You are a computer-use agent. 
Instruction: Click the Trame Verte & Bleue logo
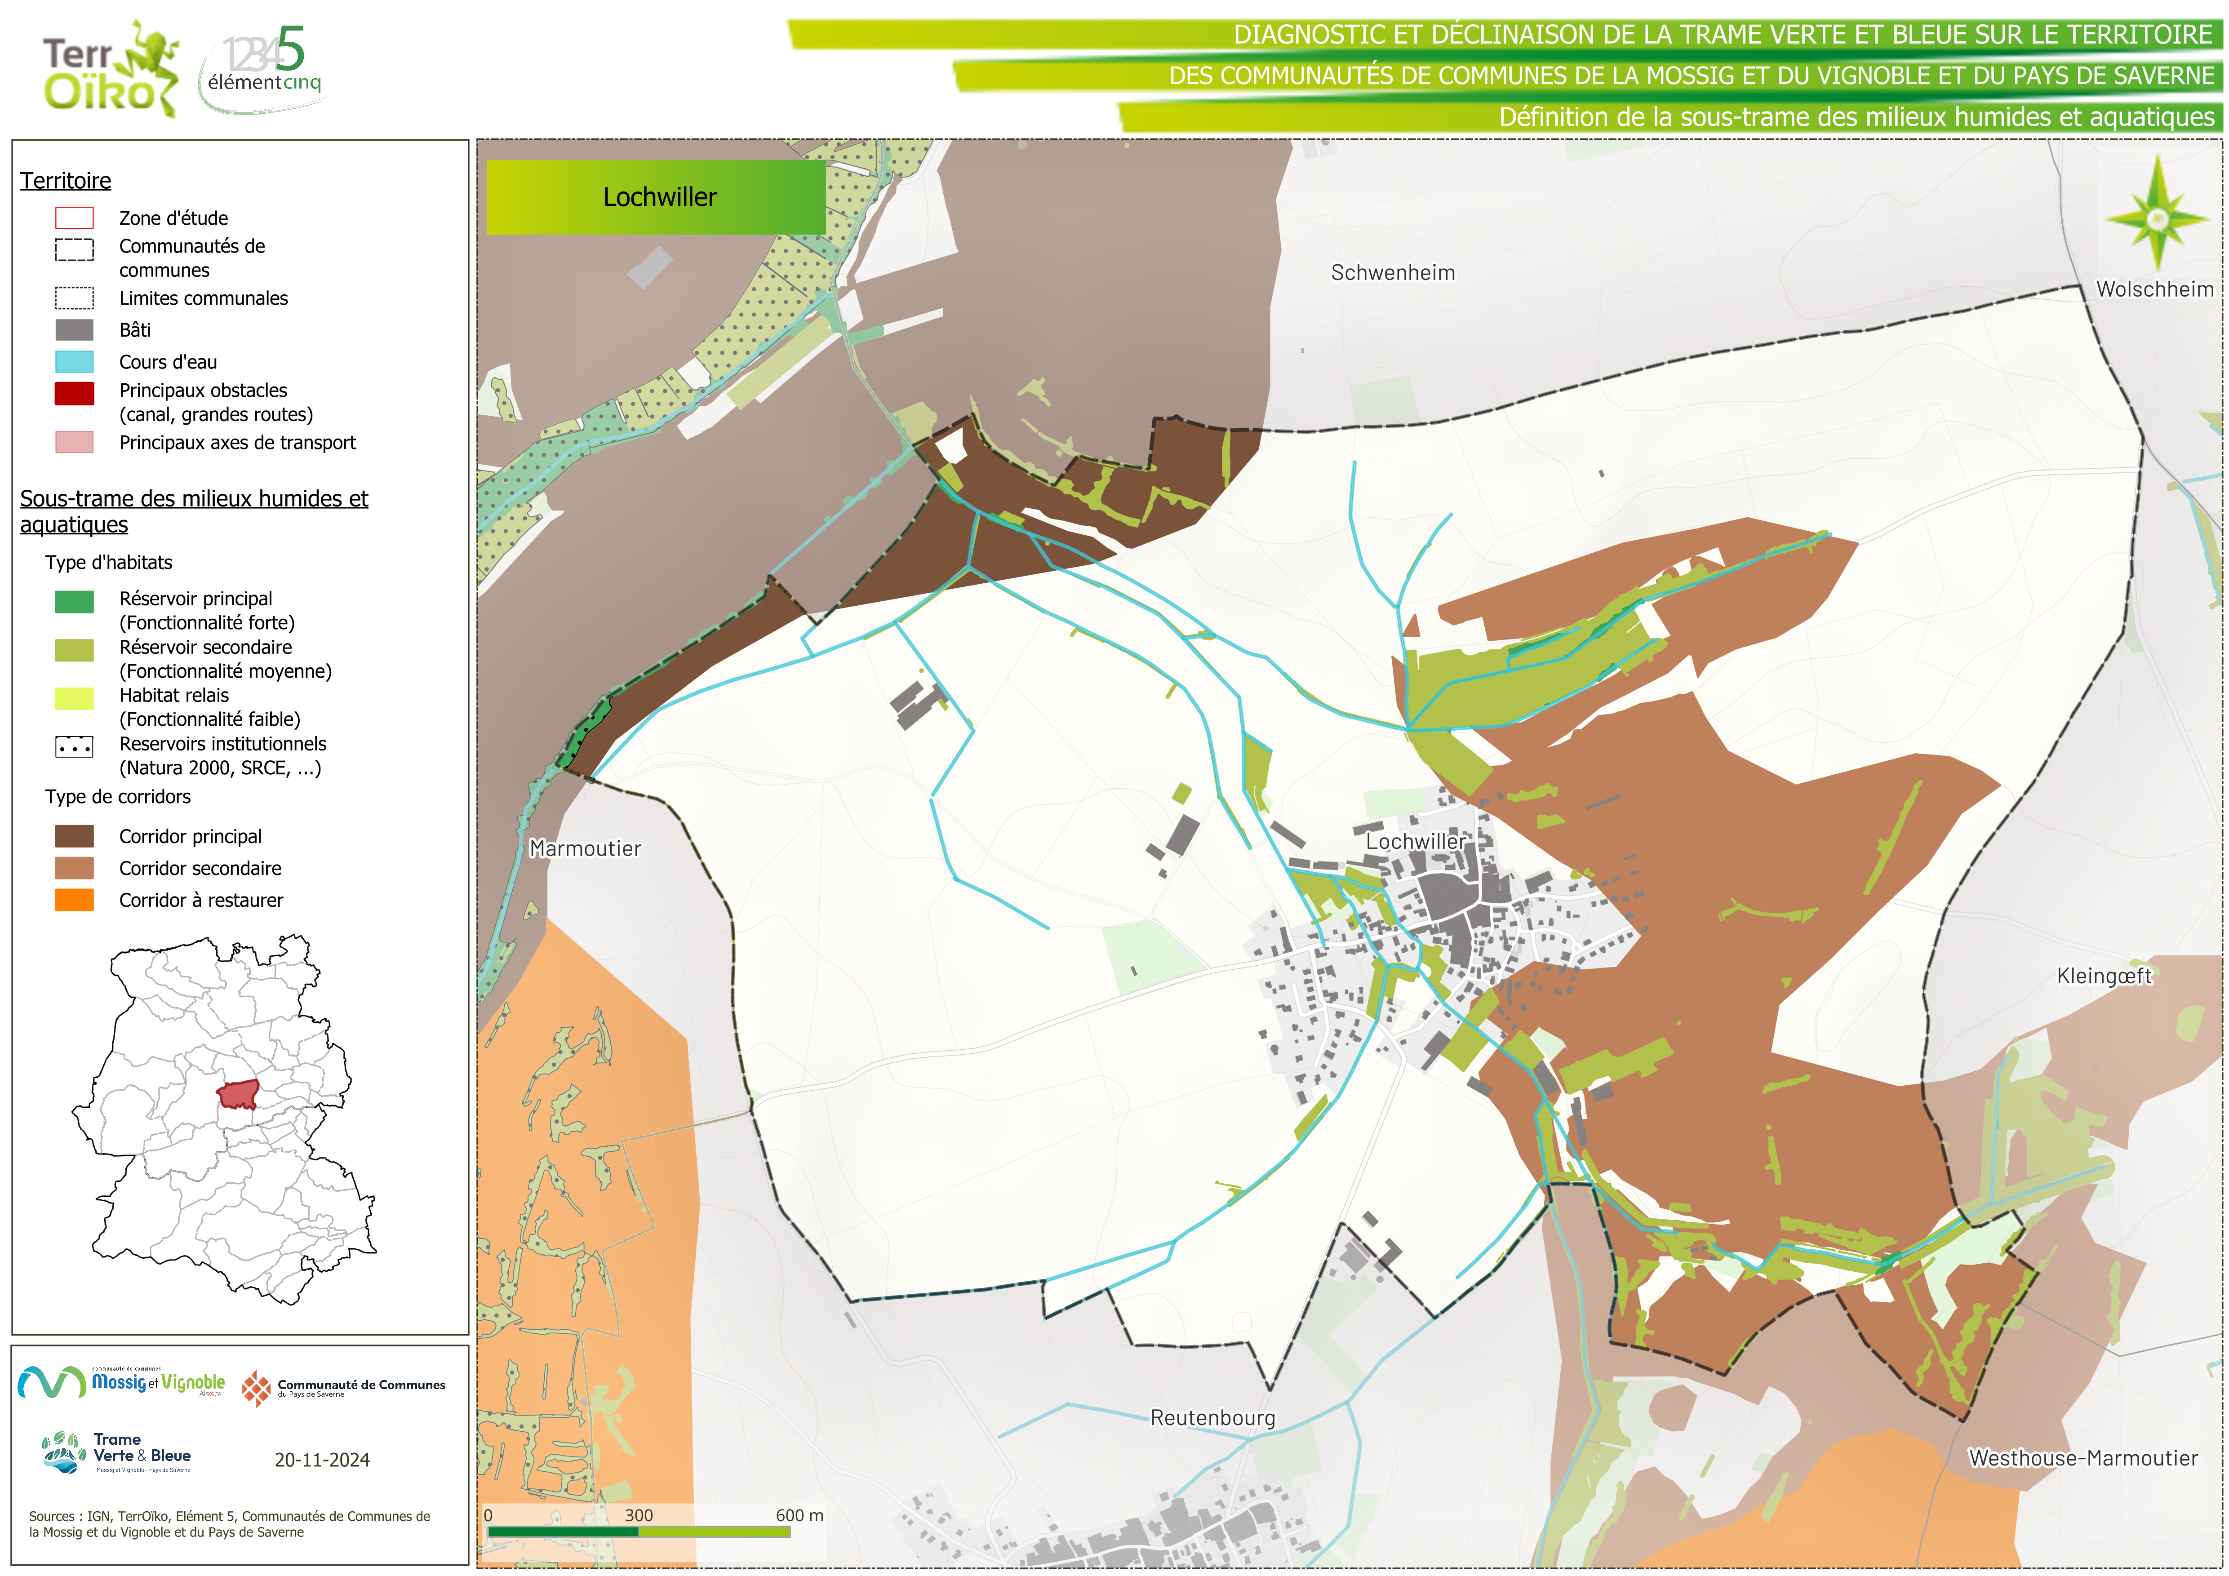[x=116, y=1453]
